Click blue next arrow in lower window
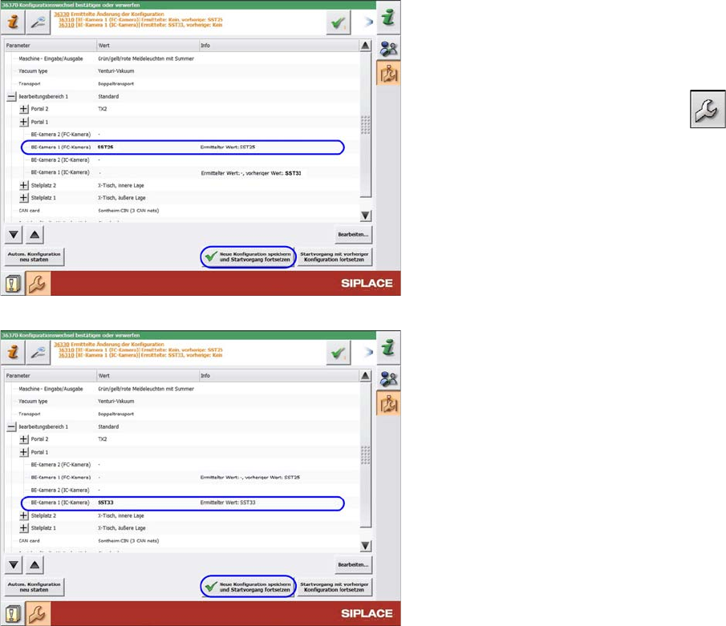Screen dimensions: 726x626 point(368,352)
